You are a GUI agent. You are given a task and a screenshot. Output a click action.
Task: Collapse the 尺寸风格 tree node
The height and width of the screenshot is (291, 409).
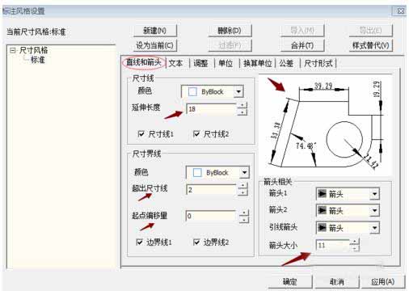[12, 50]
